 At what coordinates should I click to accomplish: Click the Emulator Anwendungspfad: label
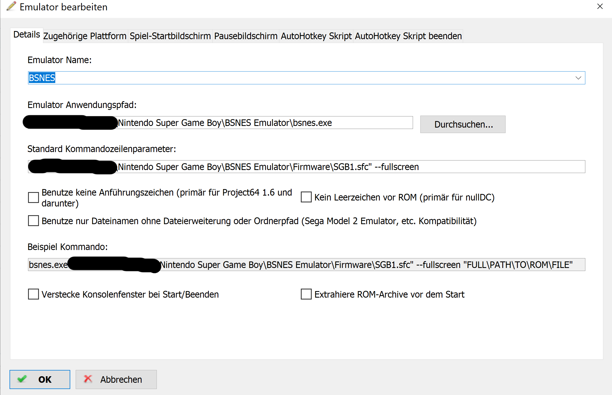click(82, 105)
